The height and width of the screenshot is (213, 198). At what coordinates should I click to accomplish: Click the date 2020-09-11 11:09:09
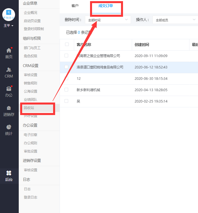click(151, 56)
